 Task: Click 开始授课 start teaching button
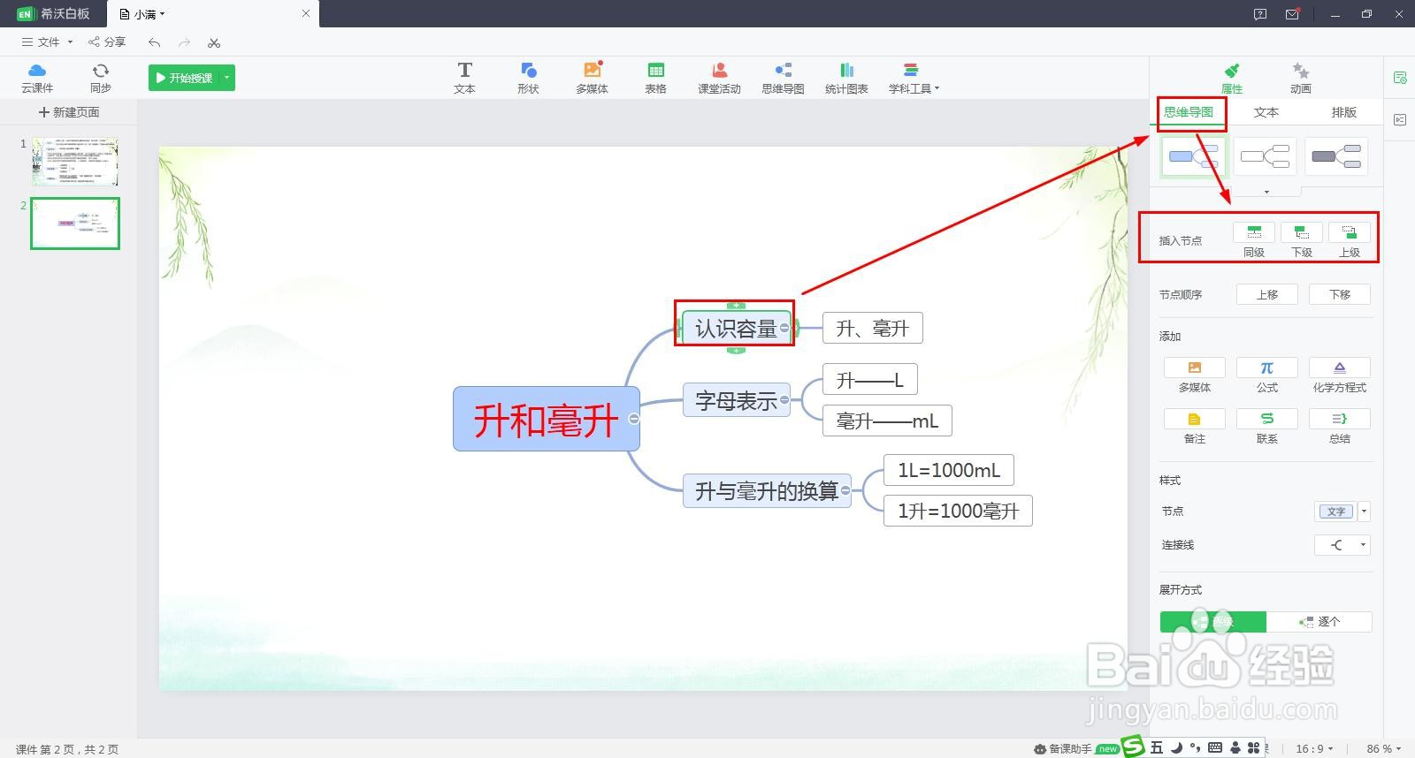coord(184,78)
